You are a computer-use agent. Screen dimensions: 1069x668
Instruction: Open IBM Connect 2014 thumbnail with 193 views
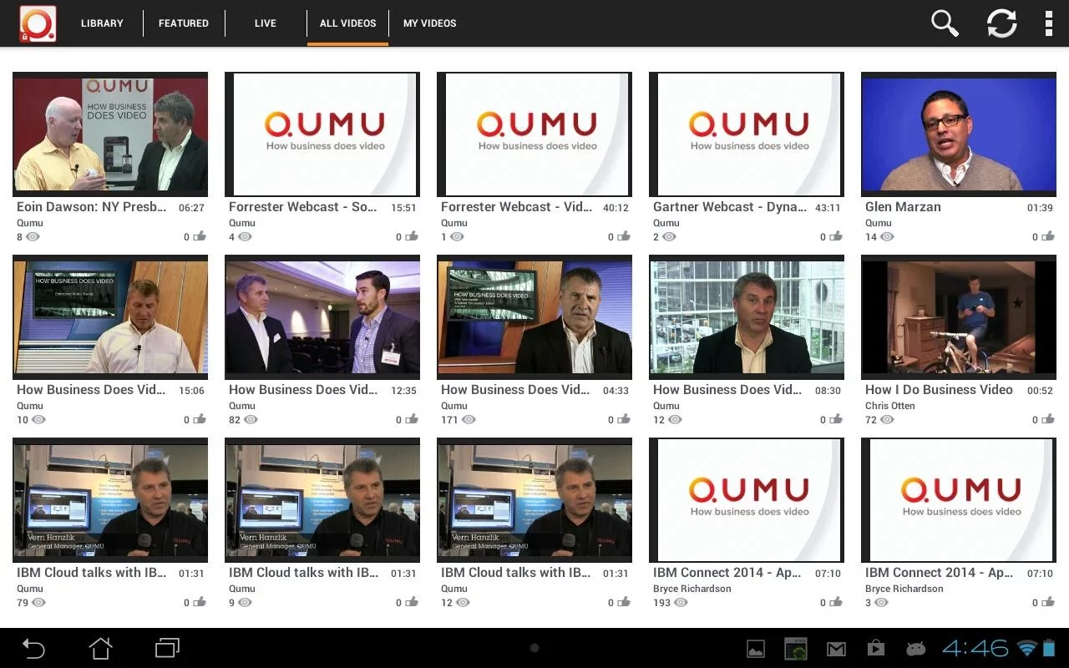click(747, 500)
